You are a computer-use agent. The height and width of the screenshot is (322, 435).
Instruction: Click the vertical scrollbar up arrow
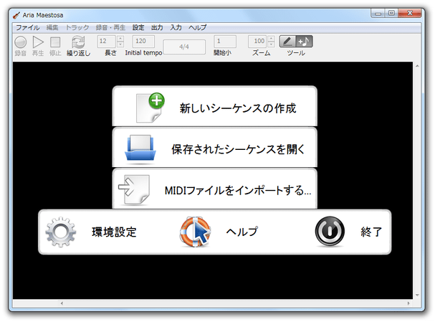coord(417,66)
